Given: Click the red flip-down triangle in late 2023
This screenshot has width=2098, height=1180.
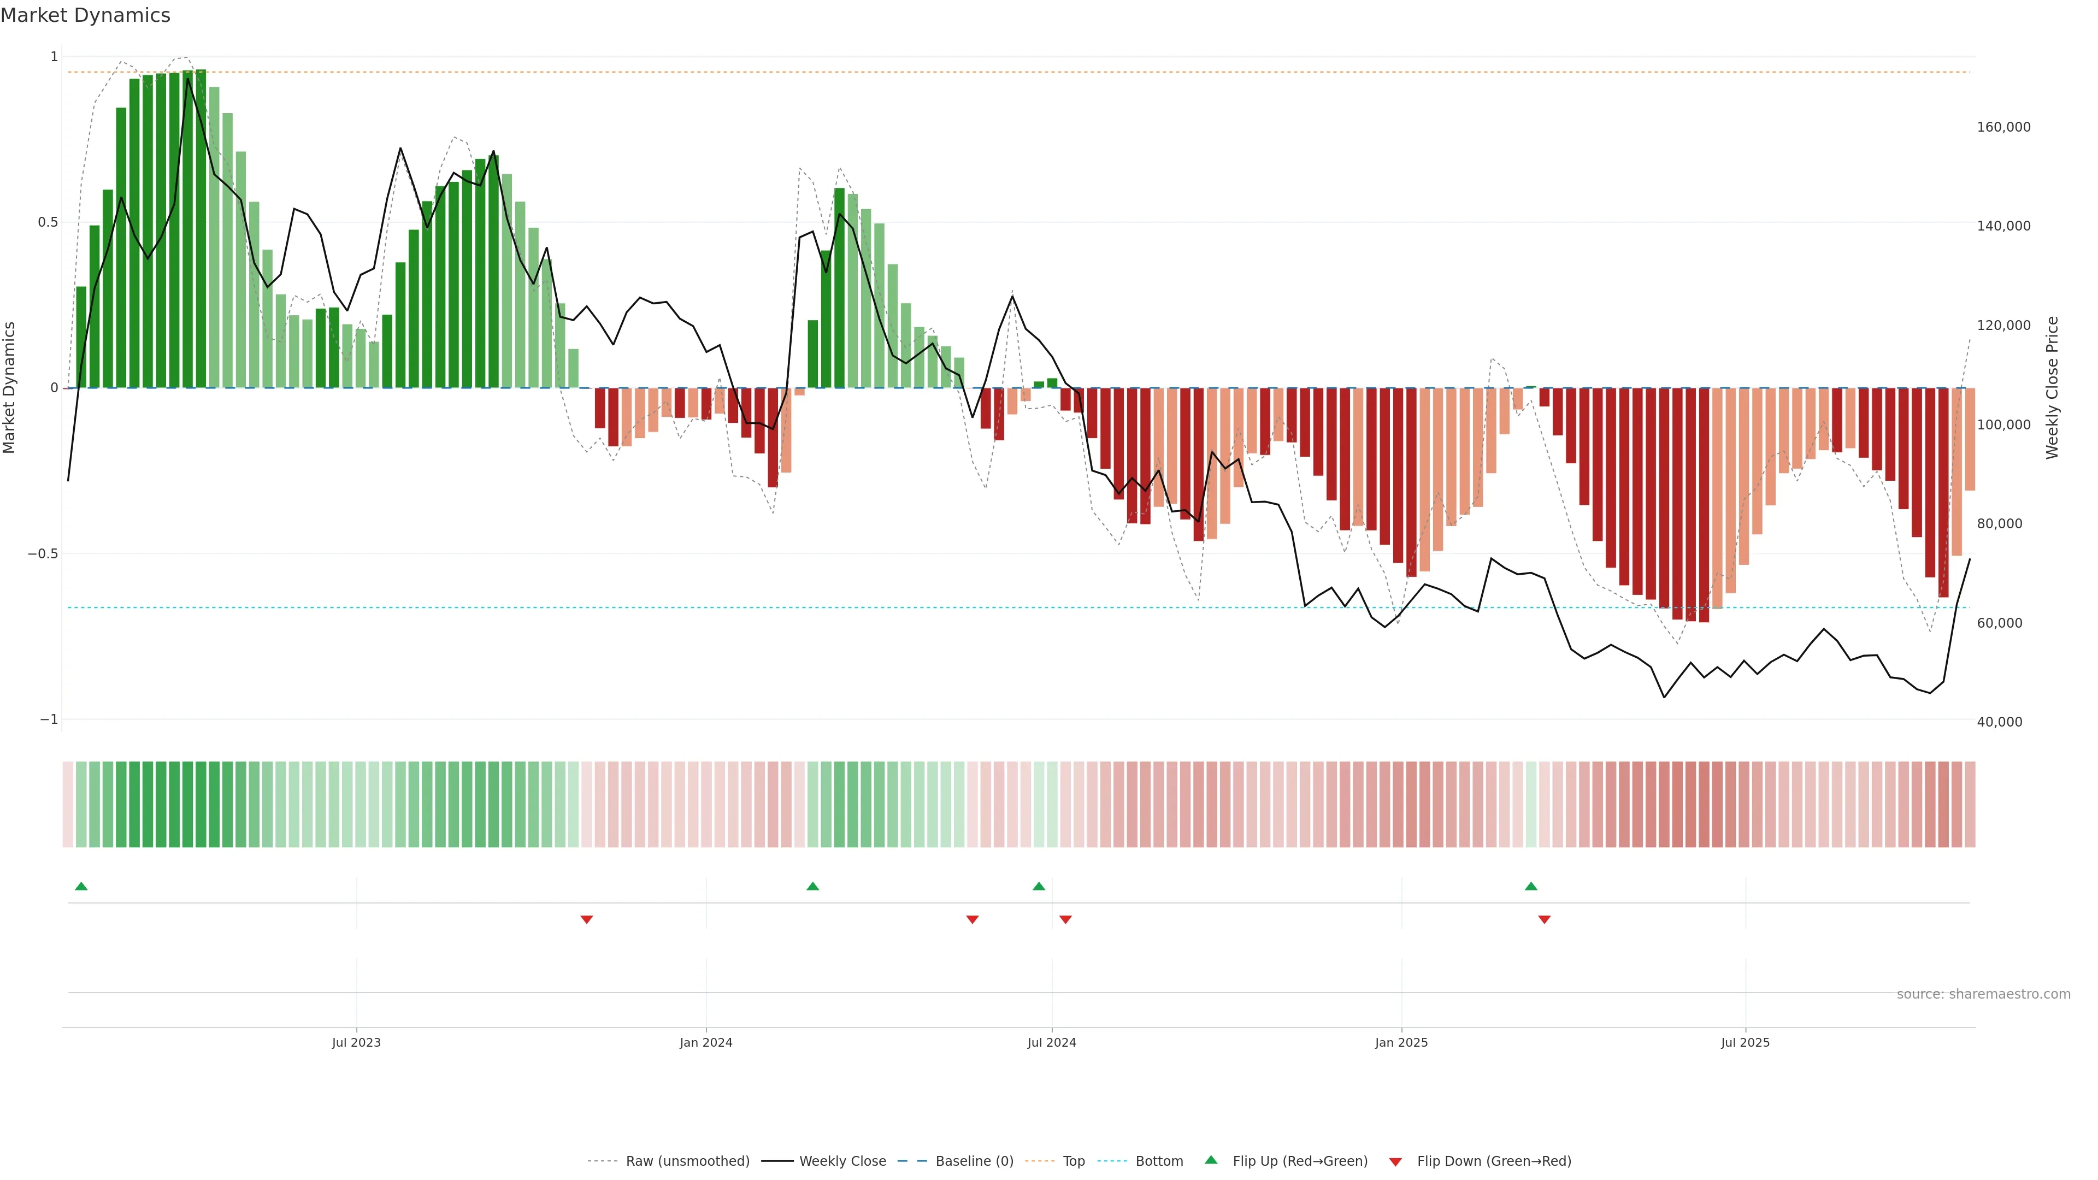Looking at the screenshot, I should tap(586, 919).
